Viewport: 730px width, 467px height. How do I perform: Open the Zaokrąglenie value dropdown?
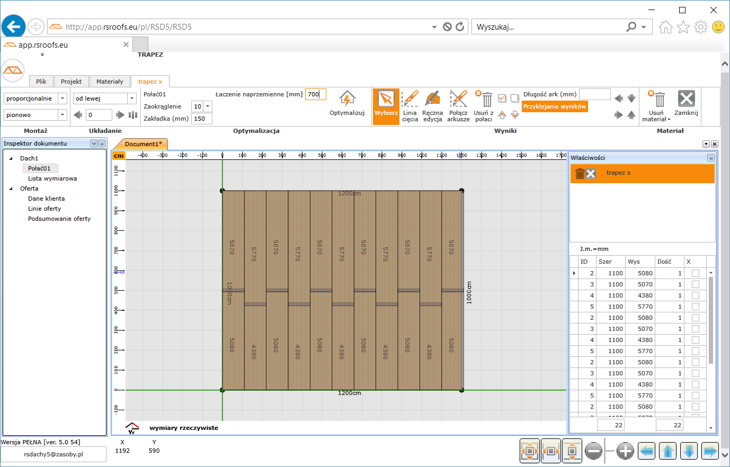(208, 106)
